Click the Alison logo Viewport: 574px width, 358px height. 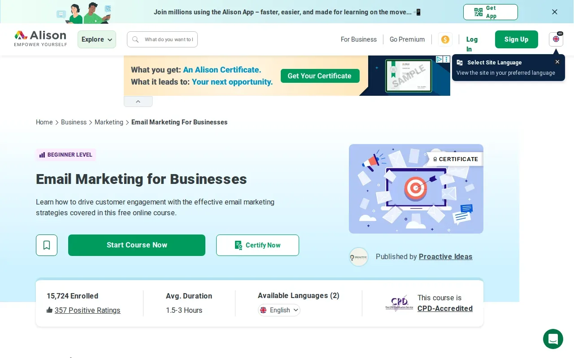coord(40,38)
